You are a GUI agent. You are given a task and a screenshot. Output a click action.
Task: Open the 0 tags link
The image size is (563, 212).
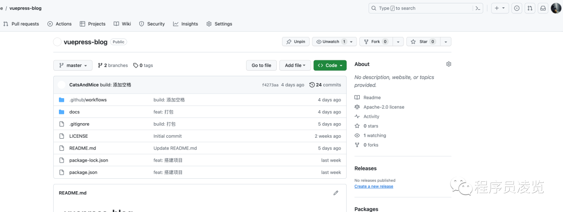pos(143,65)
